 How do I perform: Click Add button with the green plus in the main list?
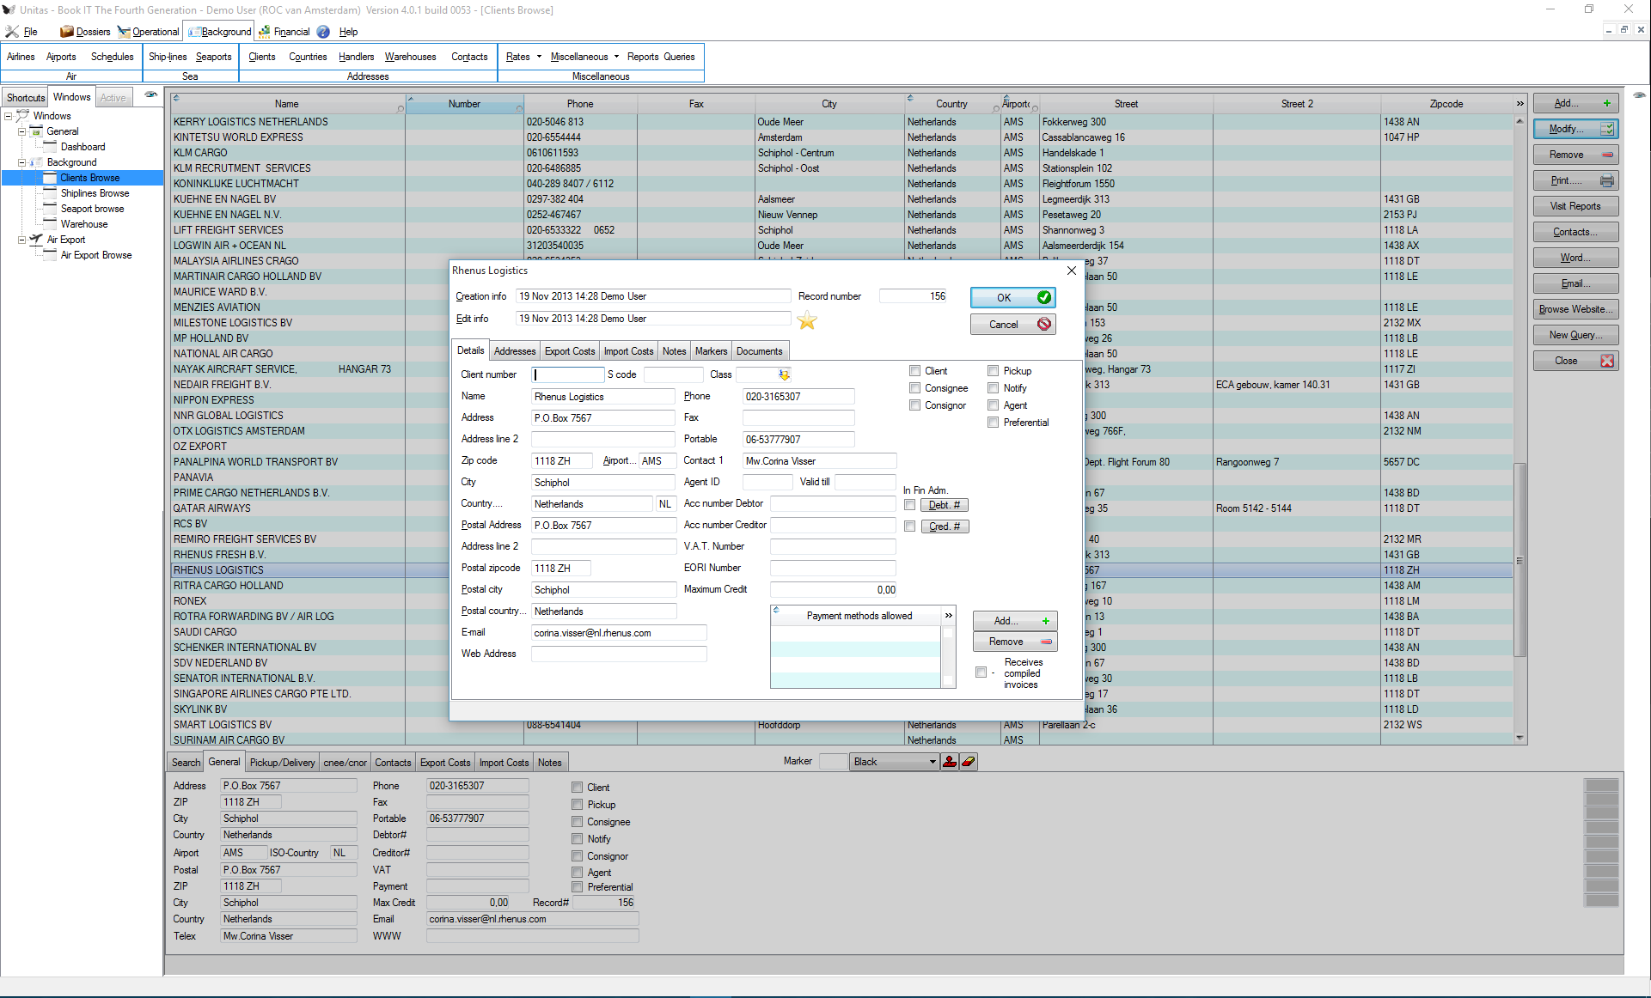tap(1575, 103)
